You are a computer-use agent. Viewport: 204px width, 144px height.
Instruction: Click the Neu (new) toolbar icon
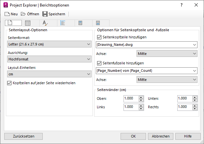click(x=7, y=14)
